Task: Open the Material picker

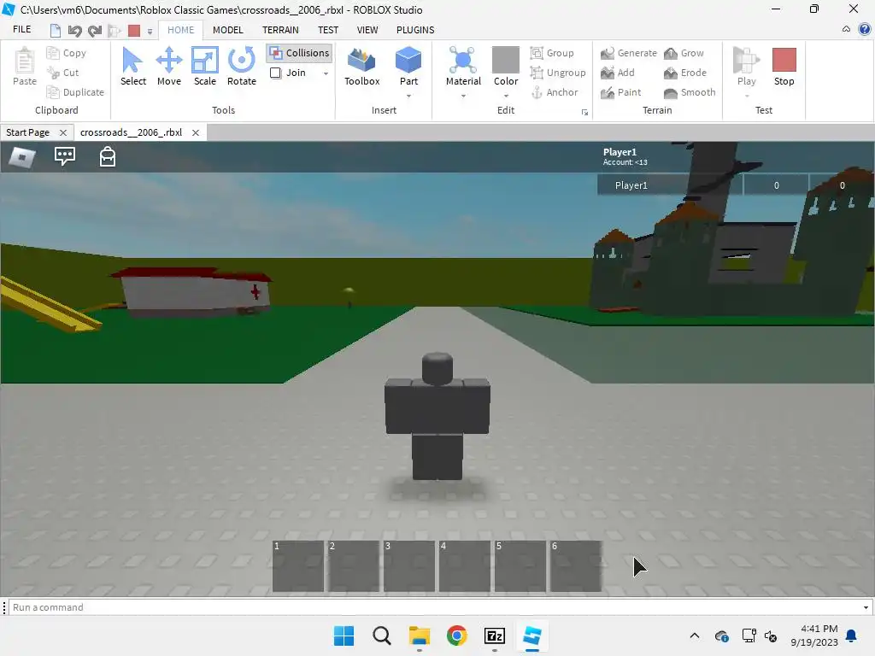Action: [x=463, y=67]
